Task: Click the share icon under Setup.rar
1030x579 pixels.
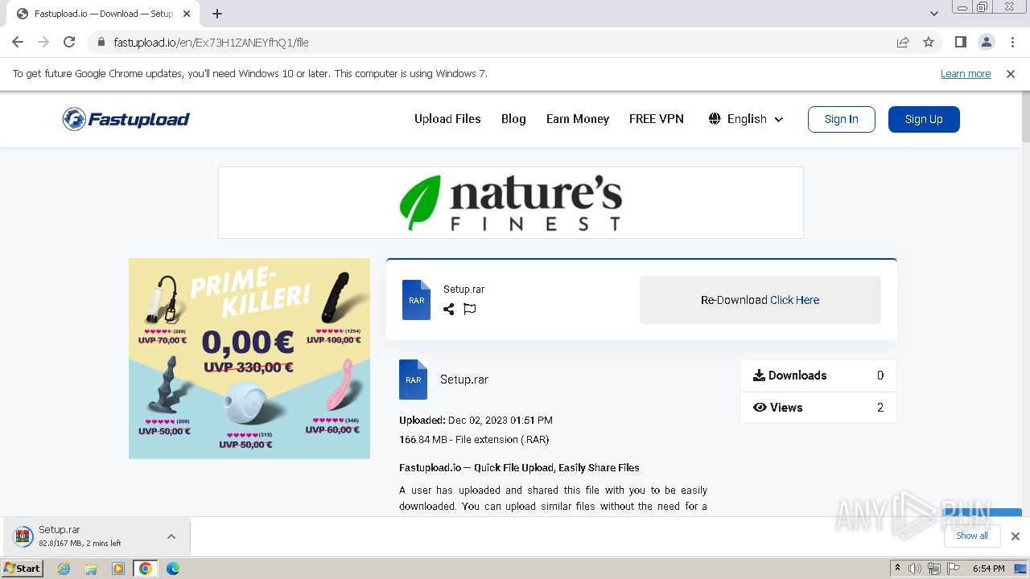Action: pyautogui.click(x=449, y=309)
